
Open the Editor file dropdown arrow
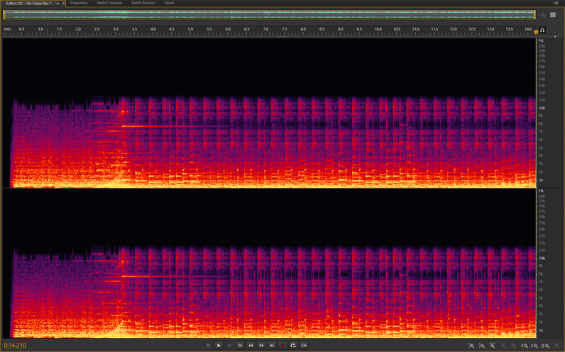tap(57, 4)
